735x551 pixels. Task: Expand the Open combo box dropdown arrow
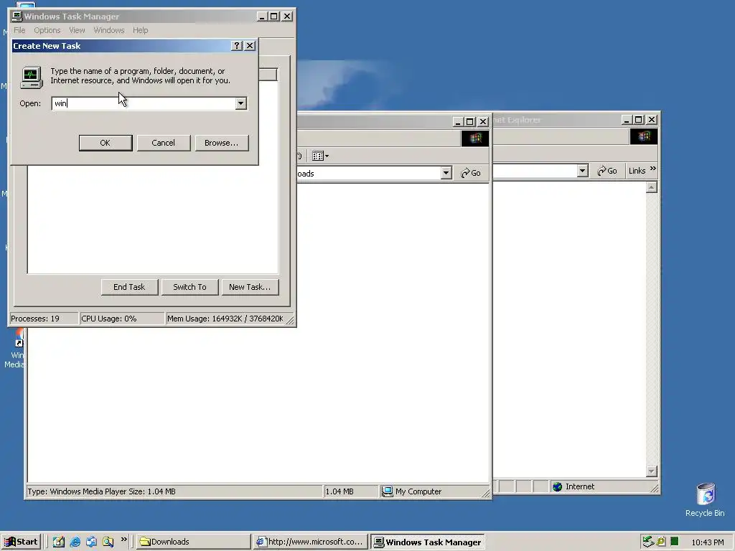coord(240,103)
